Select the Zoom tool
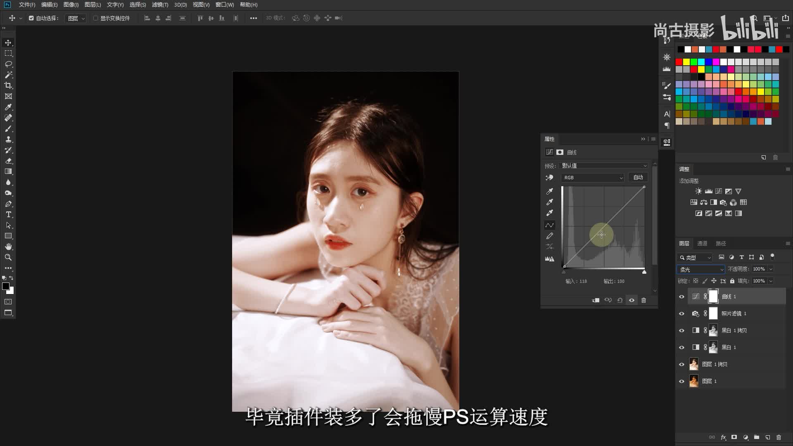This screenshot has height=446, width=793. pyautogui.click(x=8, y=257)
